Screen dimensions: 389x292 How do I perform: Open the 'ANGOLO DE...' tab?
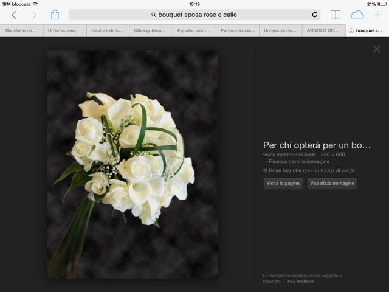[323, 30]
